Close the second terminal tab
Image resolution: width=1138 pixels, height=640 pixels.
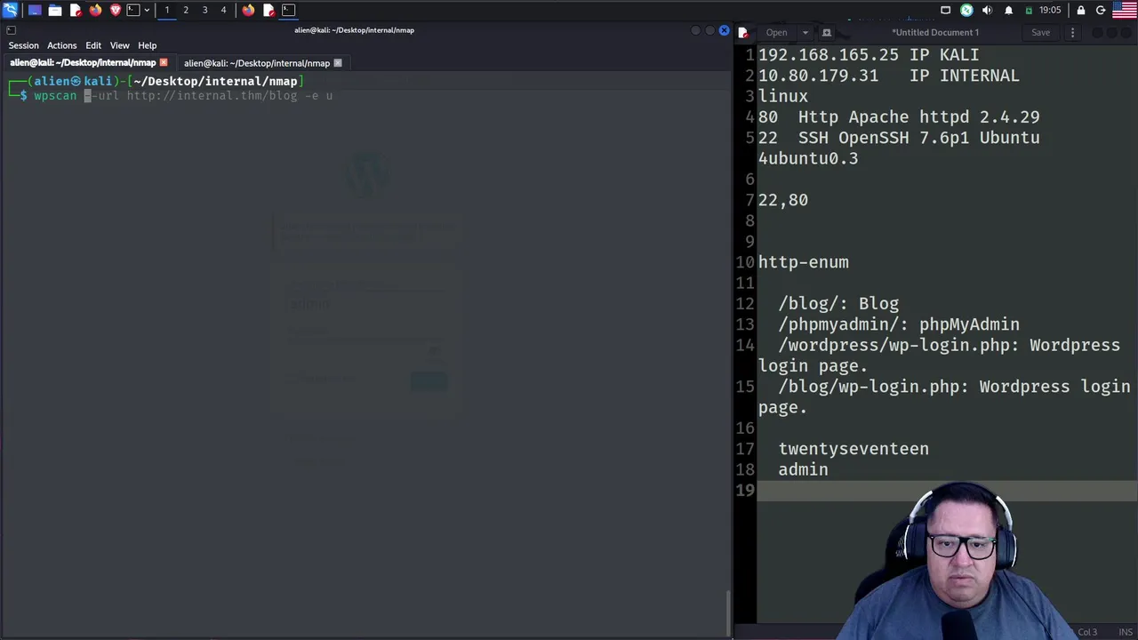tap(337, 63)
